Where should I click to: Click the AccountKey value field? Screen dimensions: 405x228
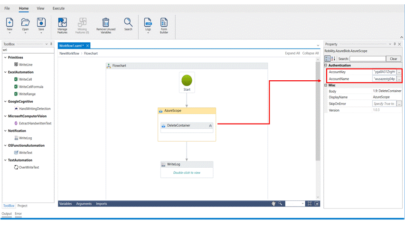[384, 72]
